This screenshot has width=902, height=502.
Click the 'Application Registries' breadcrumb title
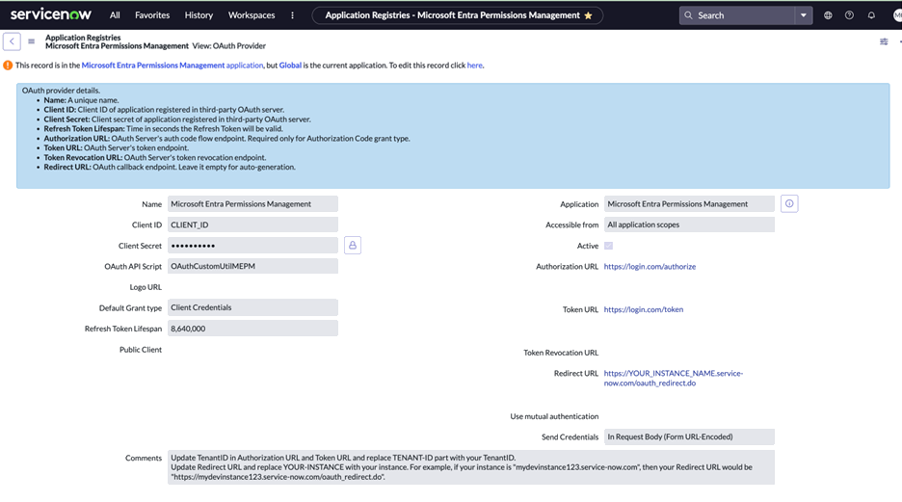click(83, 38)
